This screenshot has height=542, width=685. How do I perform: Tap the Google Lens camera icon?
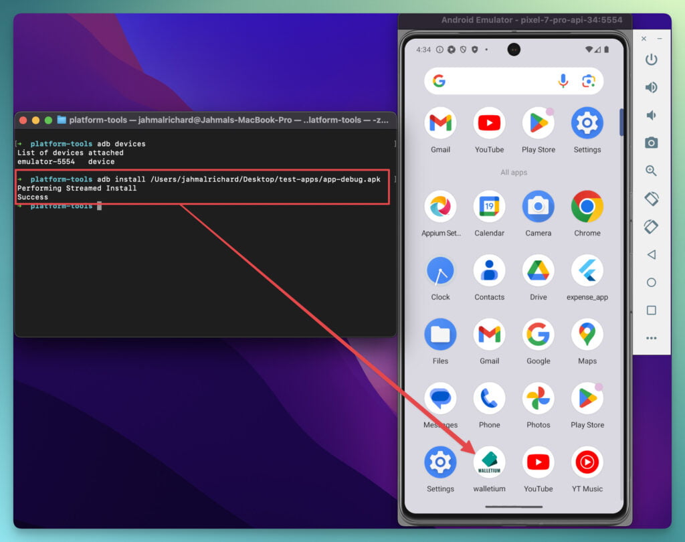tap(589, 82)
